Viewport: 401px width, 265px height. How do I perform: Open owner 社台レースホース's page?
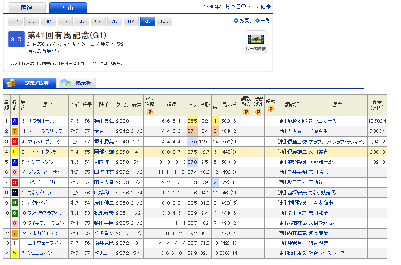pyautogui.click(x=327, y=253)
